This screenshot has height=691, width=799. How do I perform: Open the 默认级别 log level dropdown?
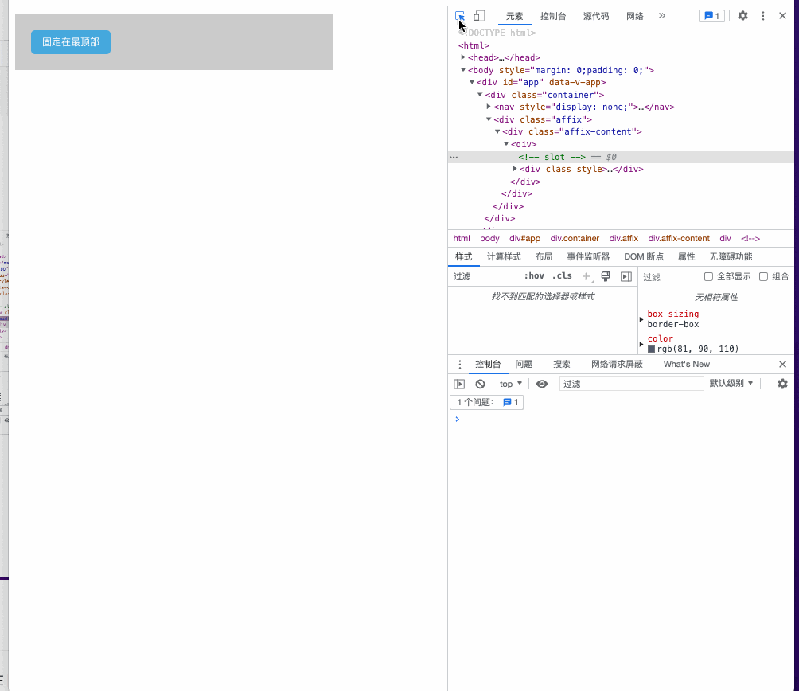(731, 383)
